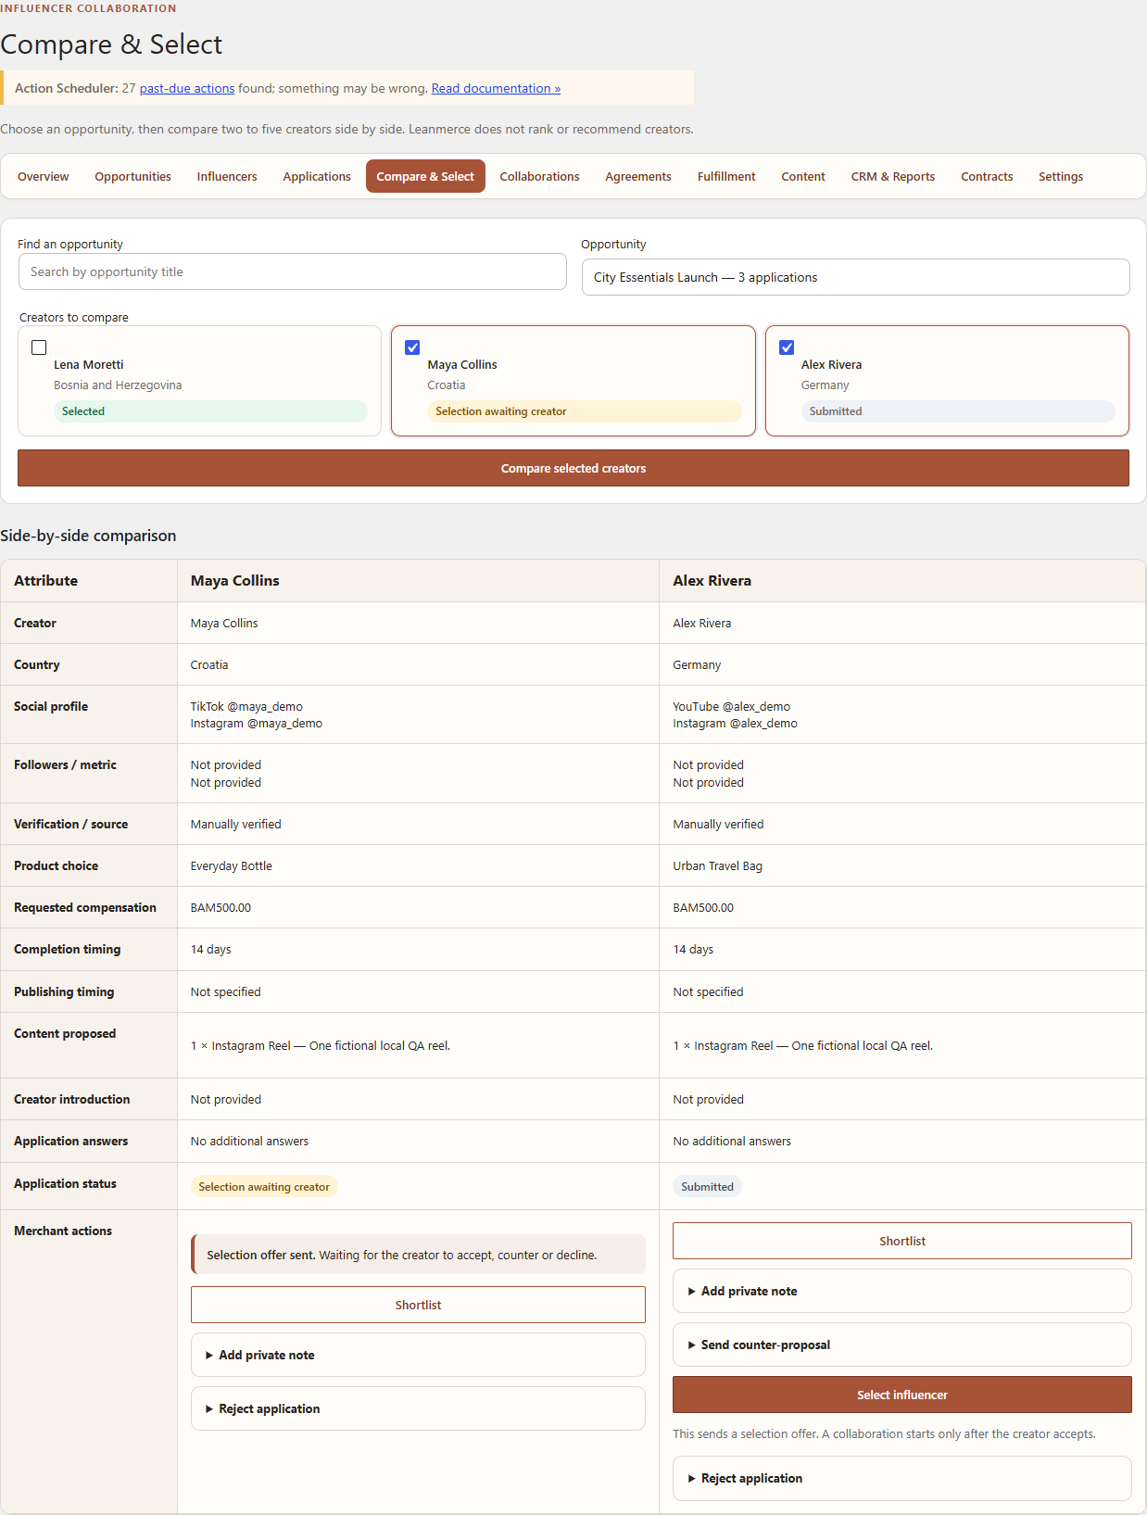Image resolution: width=1147 pixels, height=1515 pixels.
Task: Open the Content tab
Action: (x=803, y=176)
